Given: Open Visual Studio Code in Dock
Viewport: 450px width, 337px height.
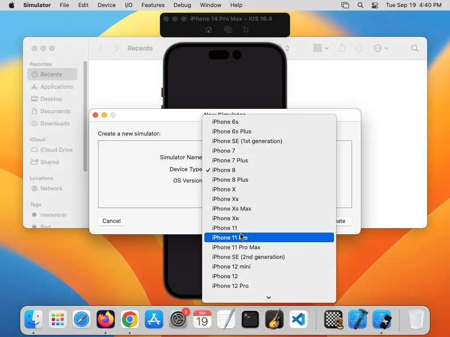Looking at the screenshot, I should [298, 319].
